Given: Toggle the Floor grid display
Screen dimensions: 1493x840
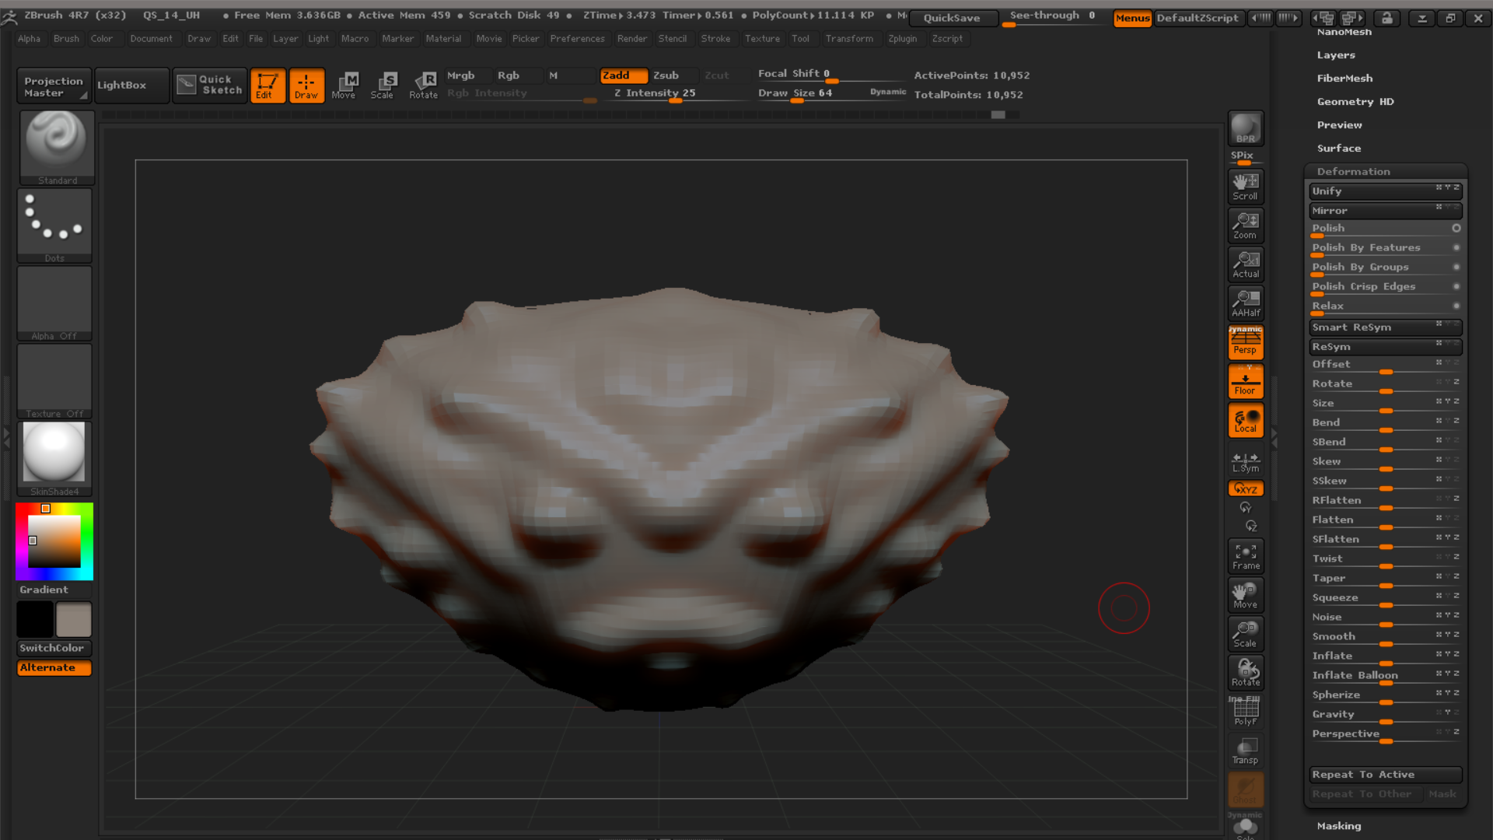Looking at the screenshot, I should (x=1245, y=380).
